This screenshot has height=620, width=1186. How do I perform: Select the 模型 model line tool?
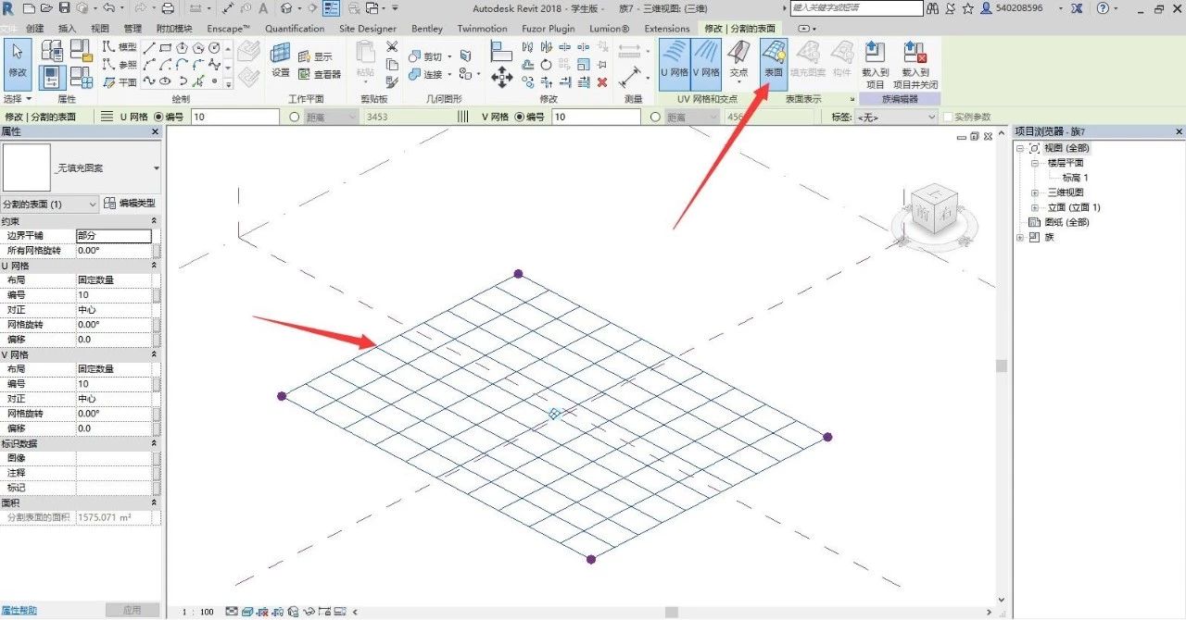coord(120,47)
